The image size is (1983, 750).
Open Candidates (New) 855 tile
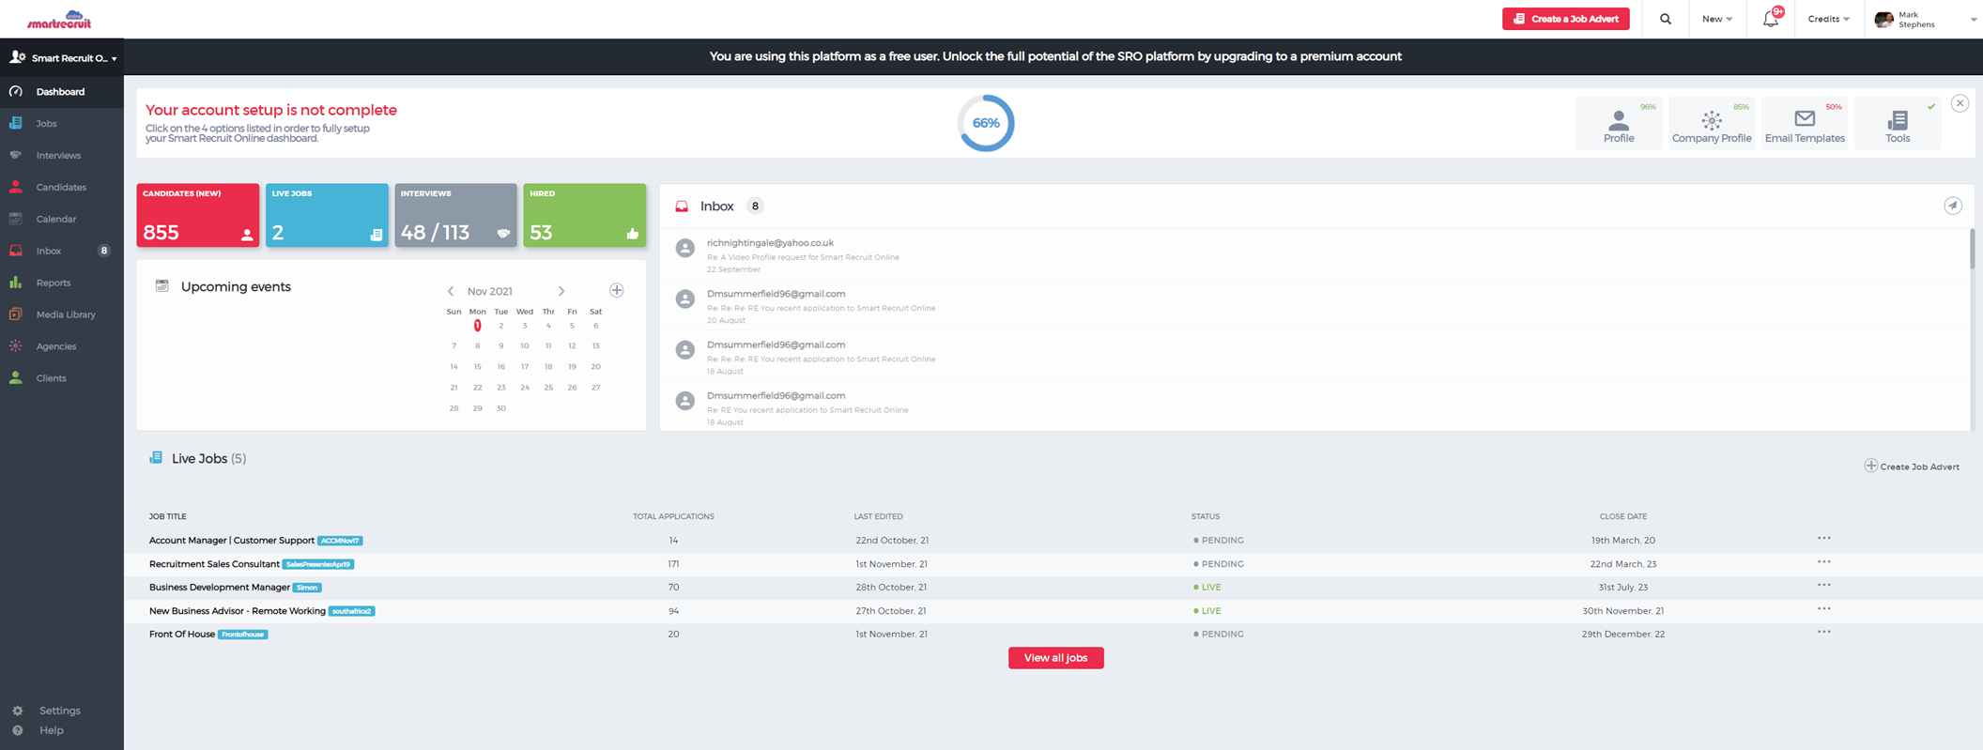[197, 215]
